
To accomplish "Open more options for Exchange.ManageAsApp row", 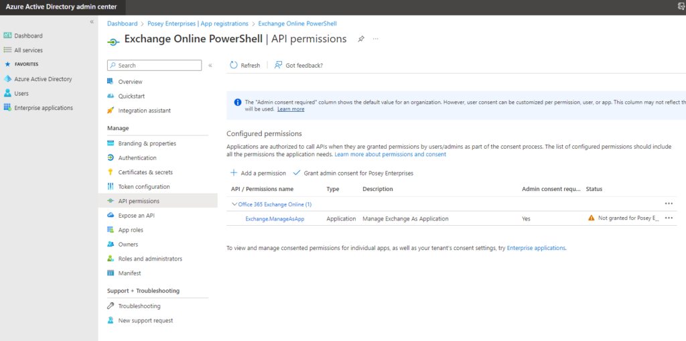I will click(669, 218).
